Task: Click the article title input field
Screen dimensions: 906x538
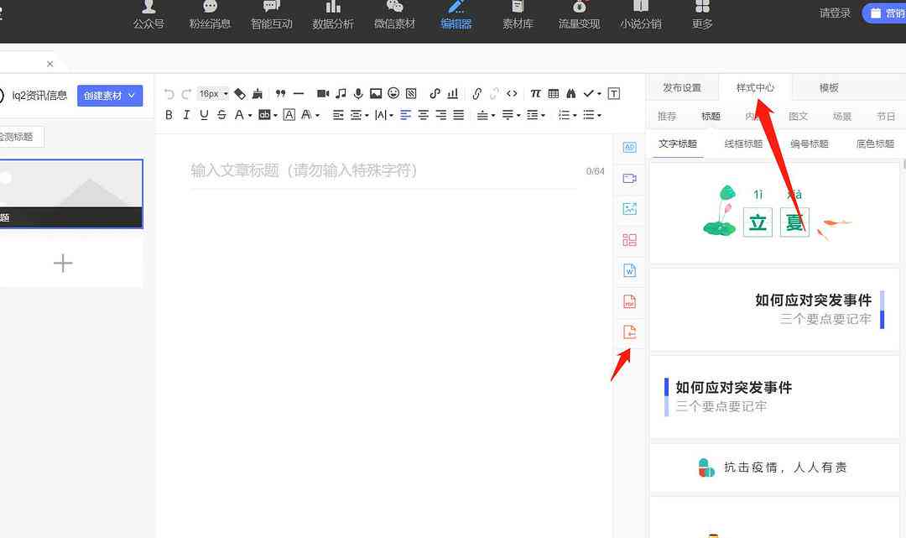Action: click(383, 171)
